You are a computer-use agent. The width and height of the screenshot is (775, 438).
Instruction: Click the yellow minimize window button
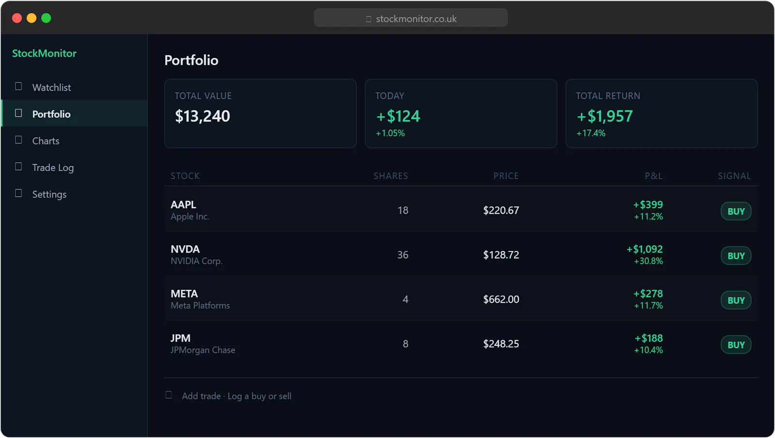tap(31, 18)
